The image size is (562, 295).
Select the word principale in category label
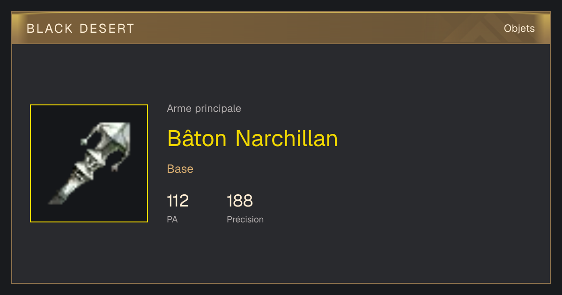point(218,109)
